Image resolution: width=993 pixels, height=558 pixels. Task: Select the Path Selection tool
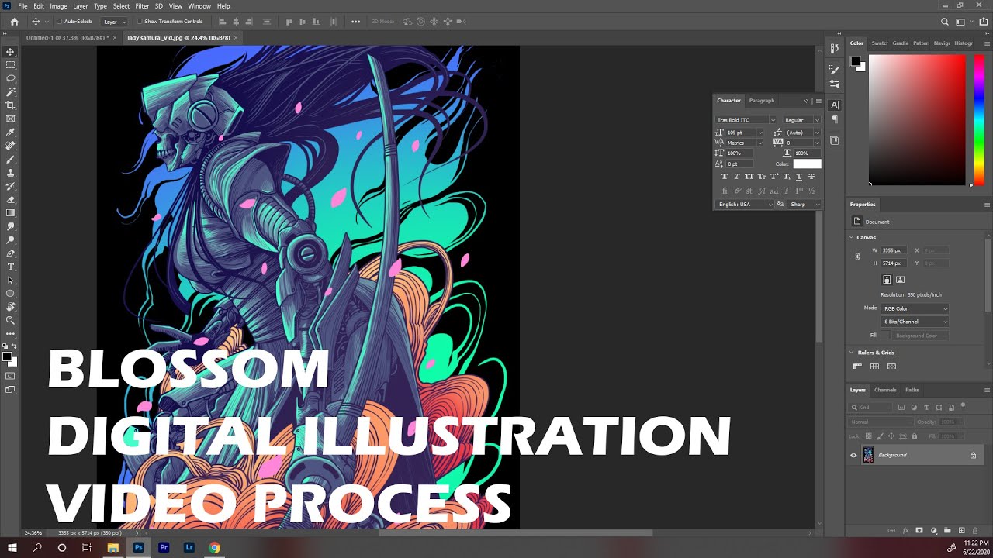pyautogui.click(x=10, y=281)
